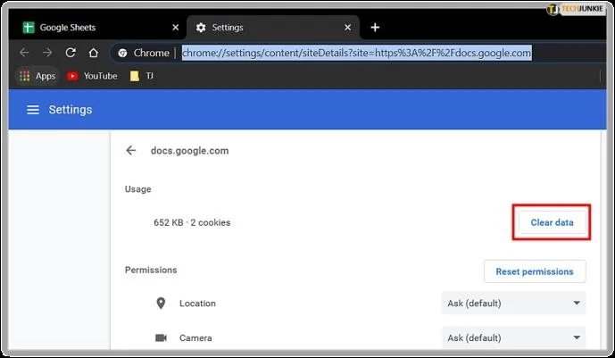Click the browser forward arrow button
615x358 pixels.
pyautogui.click(x=47, y=53)
